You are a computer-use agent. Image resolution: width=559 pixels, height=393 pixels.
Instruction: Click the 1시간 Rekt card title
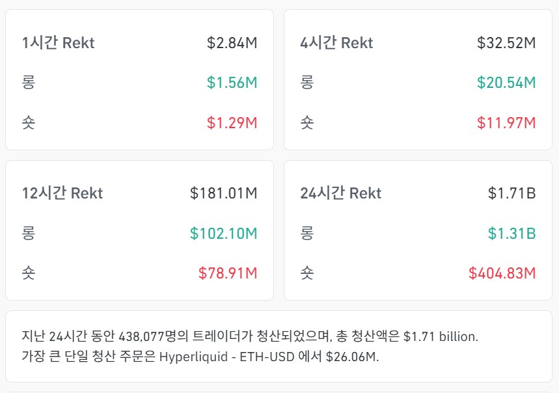point(59,43)
